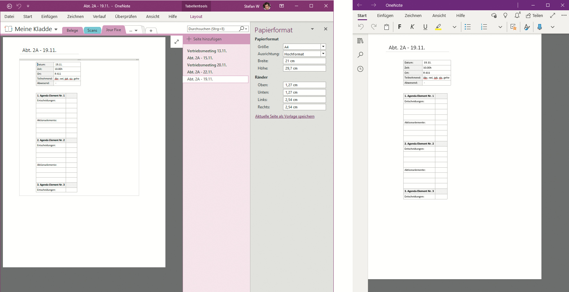Open the notifications bell icon
The image size is (569, 292).
(517, 15)
